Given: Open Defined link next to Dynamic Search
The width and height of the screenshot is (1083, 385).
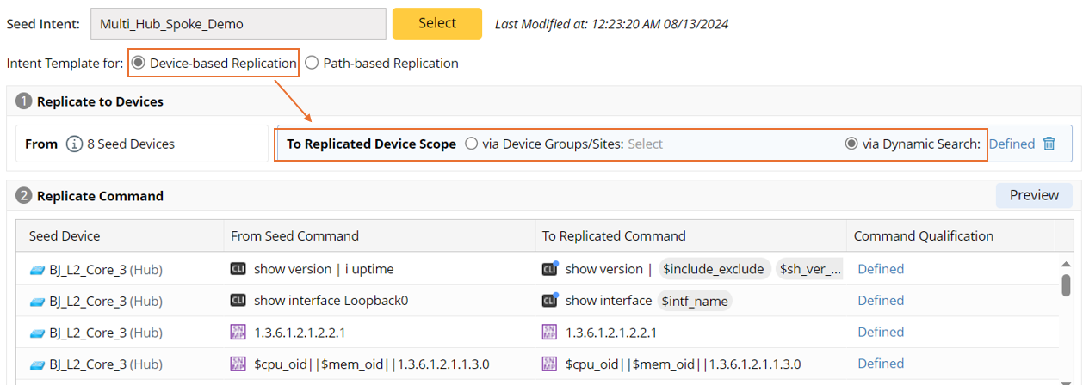Looking at the screenshot, I should [x=1011, y=144].
